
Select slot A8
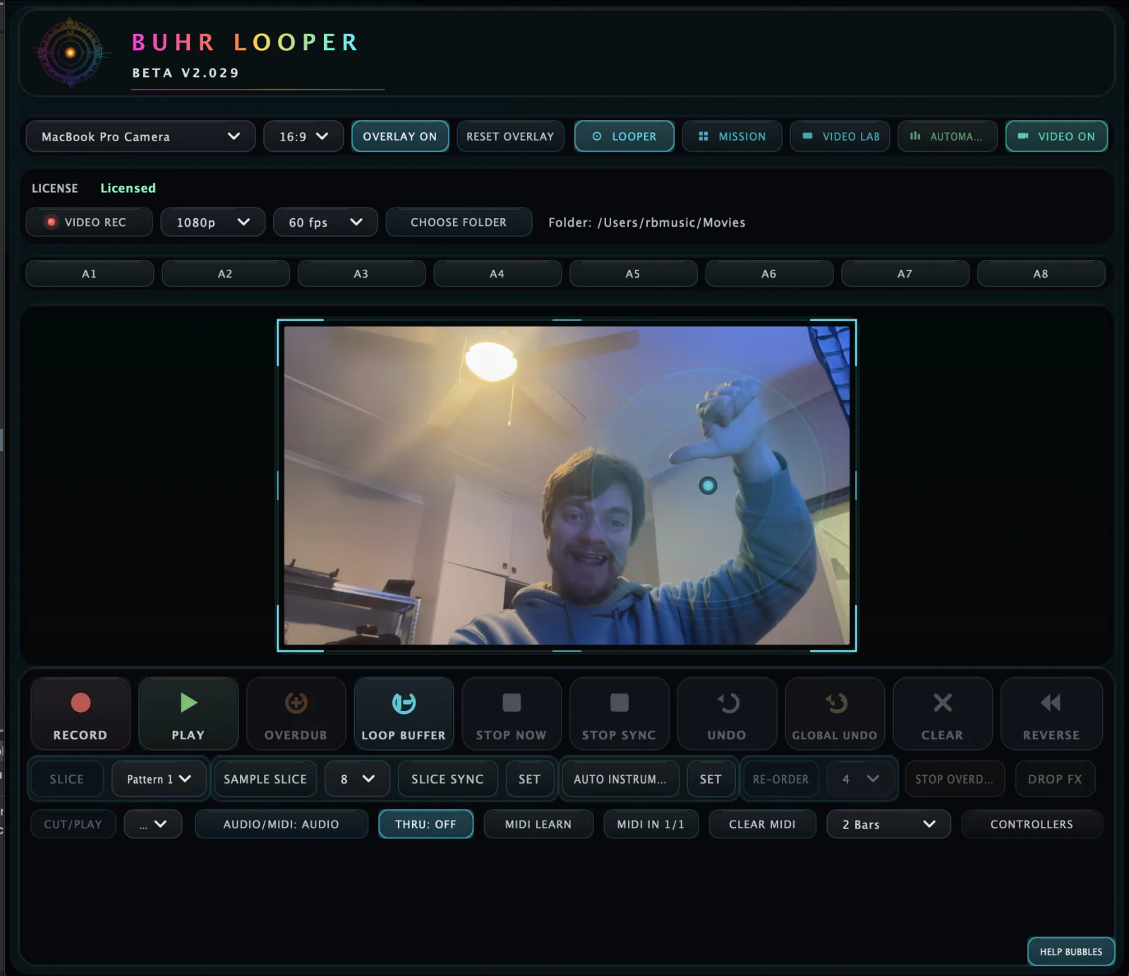(1041, 273)
